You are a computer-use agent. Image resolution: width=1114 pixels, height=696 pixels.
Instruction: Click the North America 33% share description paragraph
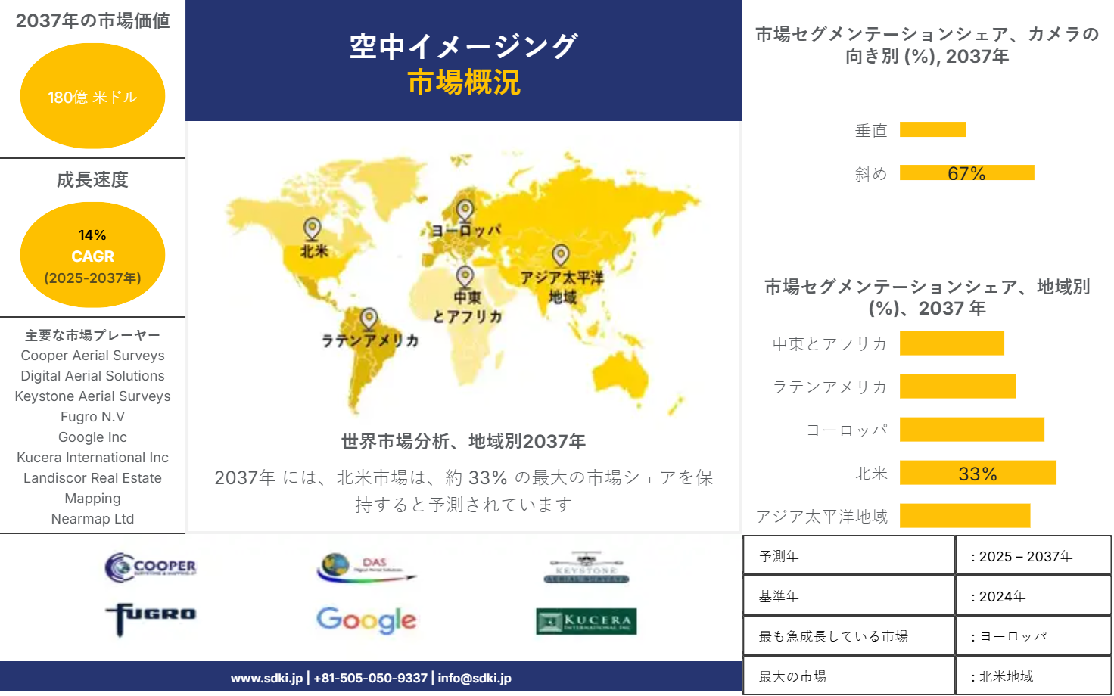(463, 490)
